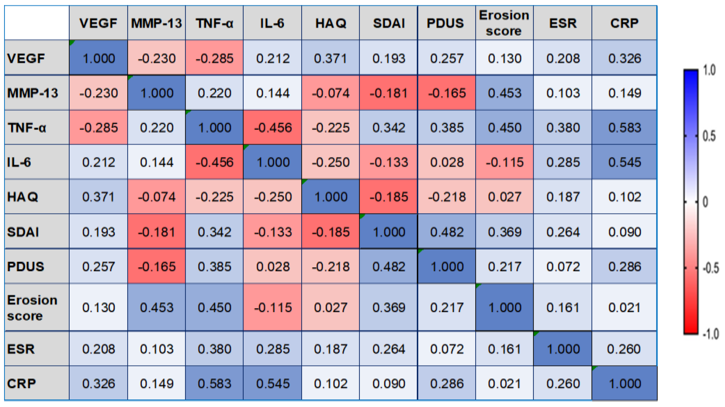Select the HAQ column header
The height and width of the screenshot is (407, 725).
pos(330,23)
